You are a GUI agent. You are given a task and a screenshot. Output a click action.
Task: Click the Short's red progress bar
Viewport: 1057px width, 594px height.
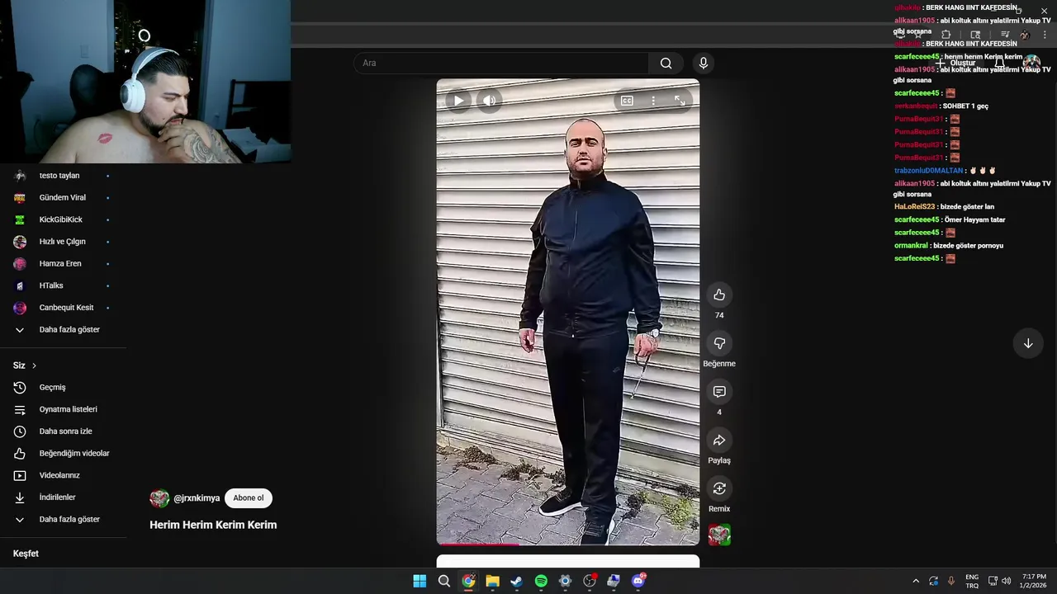pos(478,544)
